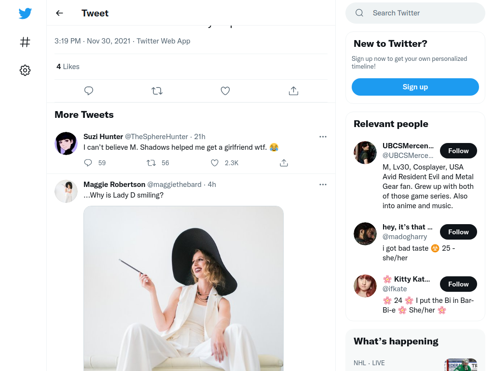Retweet the main tweet

[x=157, y=91]
